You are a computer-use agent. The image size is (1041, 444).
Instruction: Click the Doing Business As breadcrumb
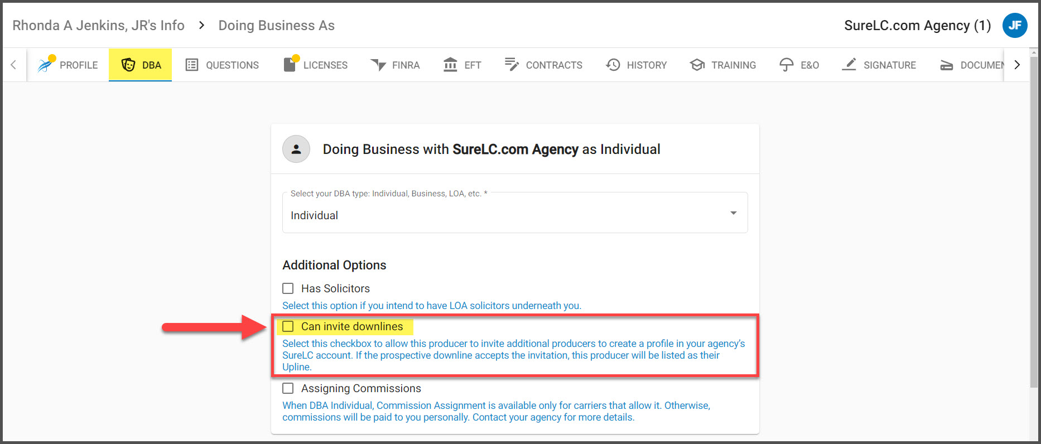pyautogui.click(x=276, y=26)
